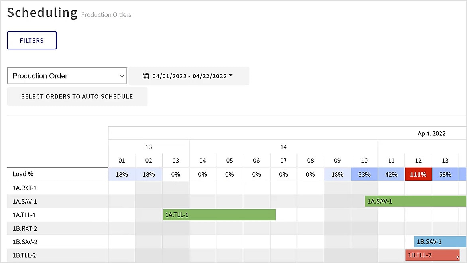Viewport: 467px width, 263px height.
Task: Click the red 111% overload cell
Action: pyautogui.click(x=418, y=174)
